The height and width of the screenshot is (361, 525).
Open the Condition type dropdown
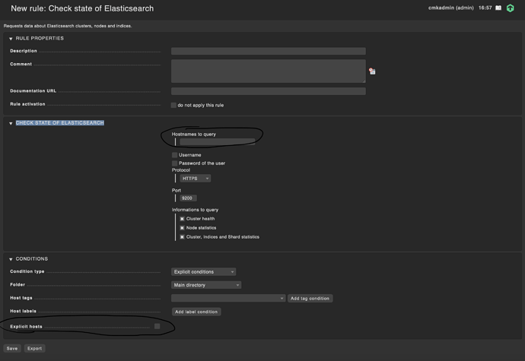(x=204, y=271)
